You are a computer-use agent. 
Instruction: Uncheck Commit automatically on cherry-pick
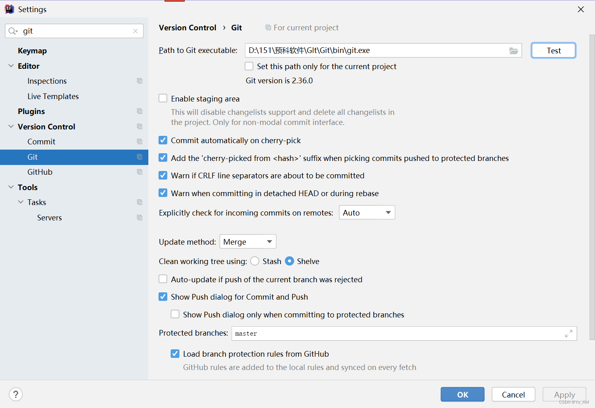pyautogui.click(x=163, y=140)
